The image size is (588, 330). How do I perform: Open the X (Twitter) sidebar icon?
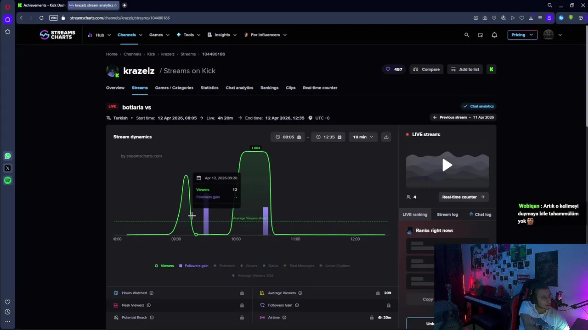(x=7, y=168)
